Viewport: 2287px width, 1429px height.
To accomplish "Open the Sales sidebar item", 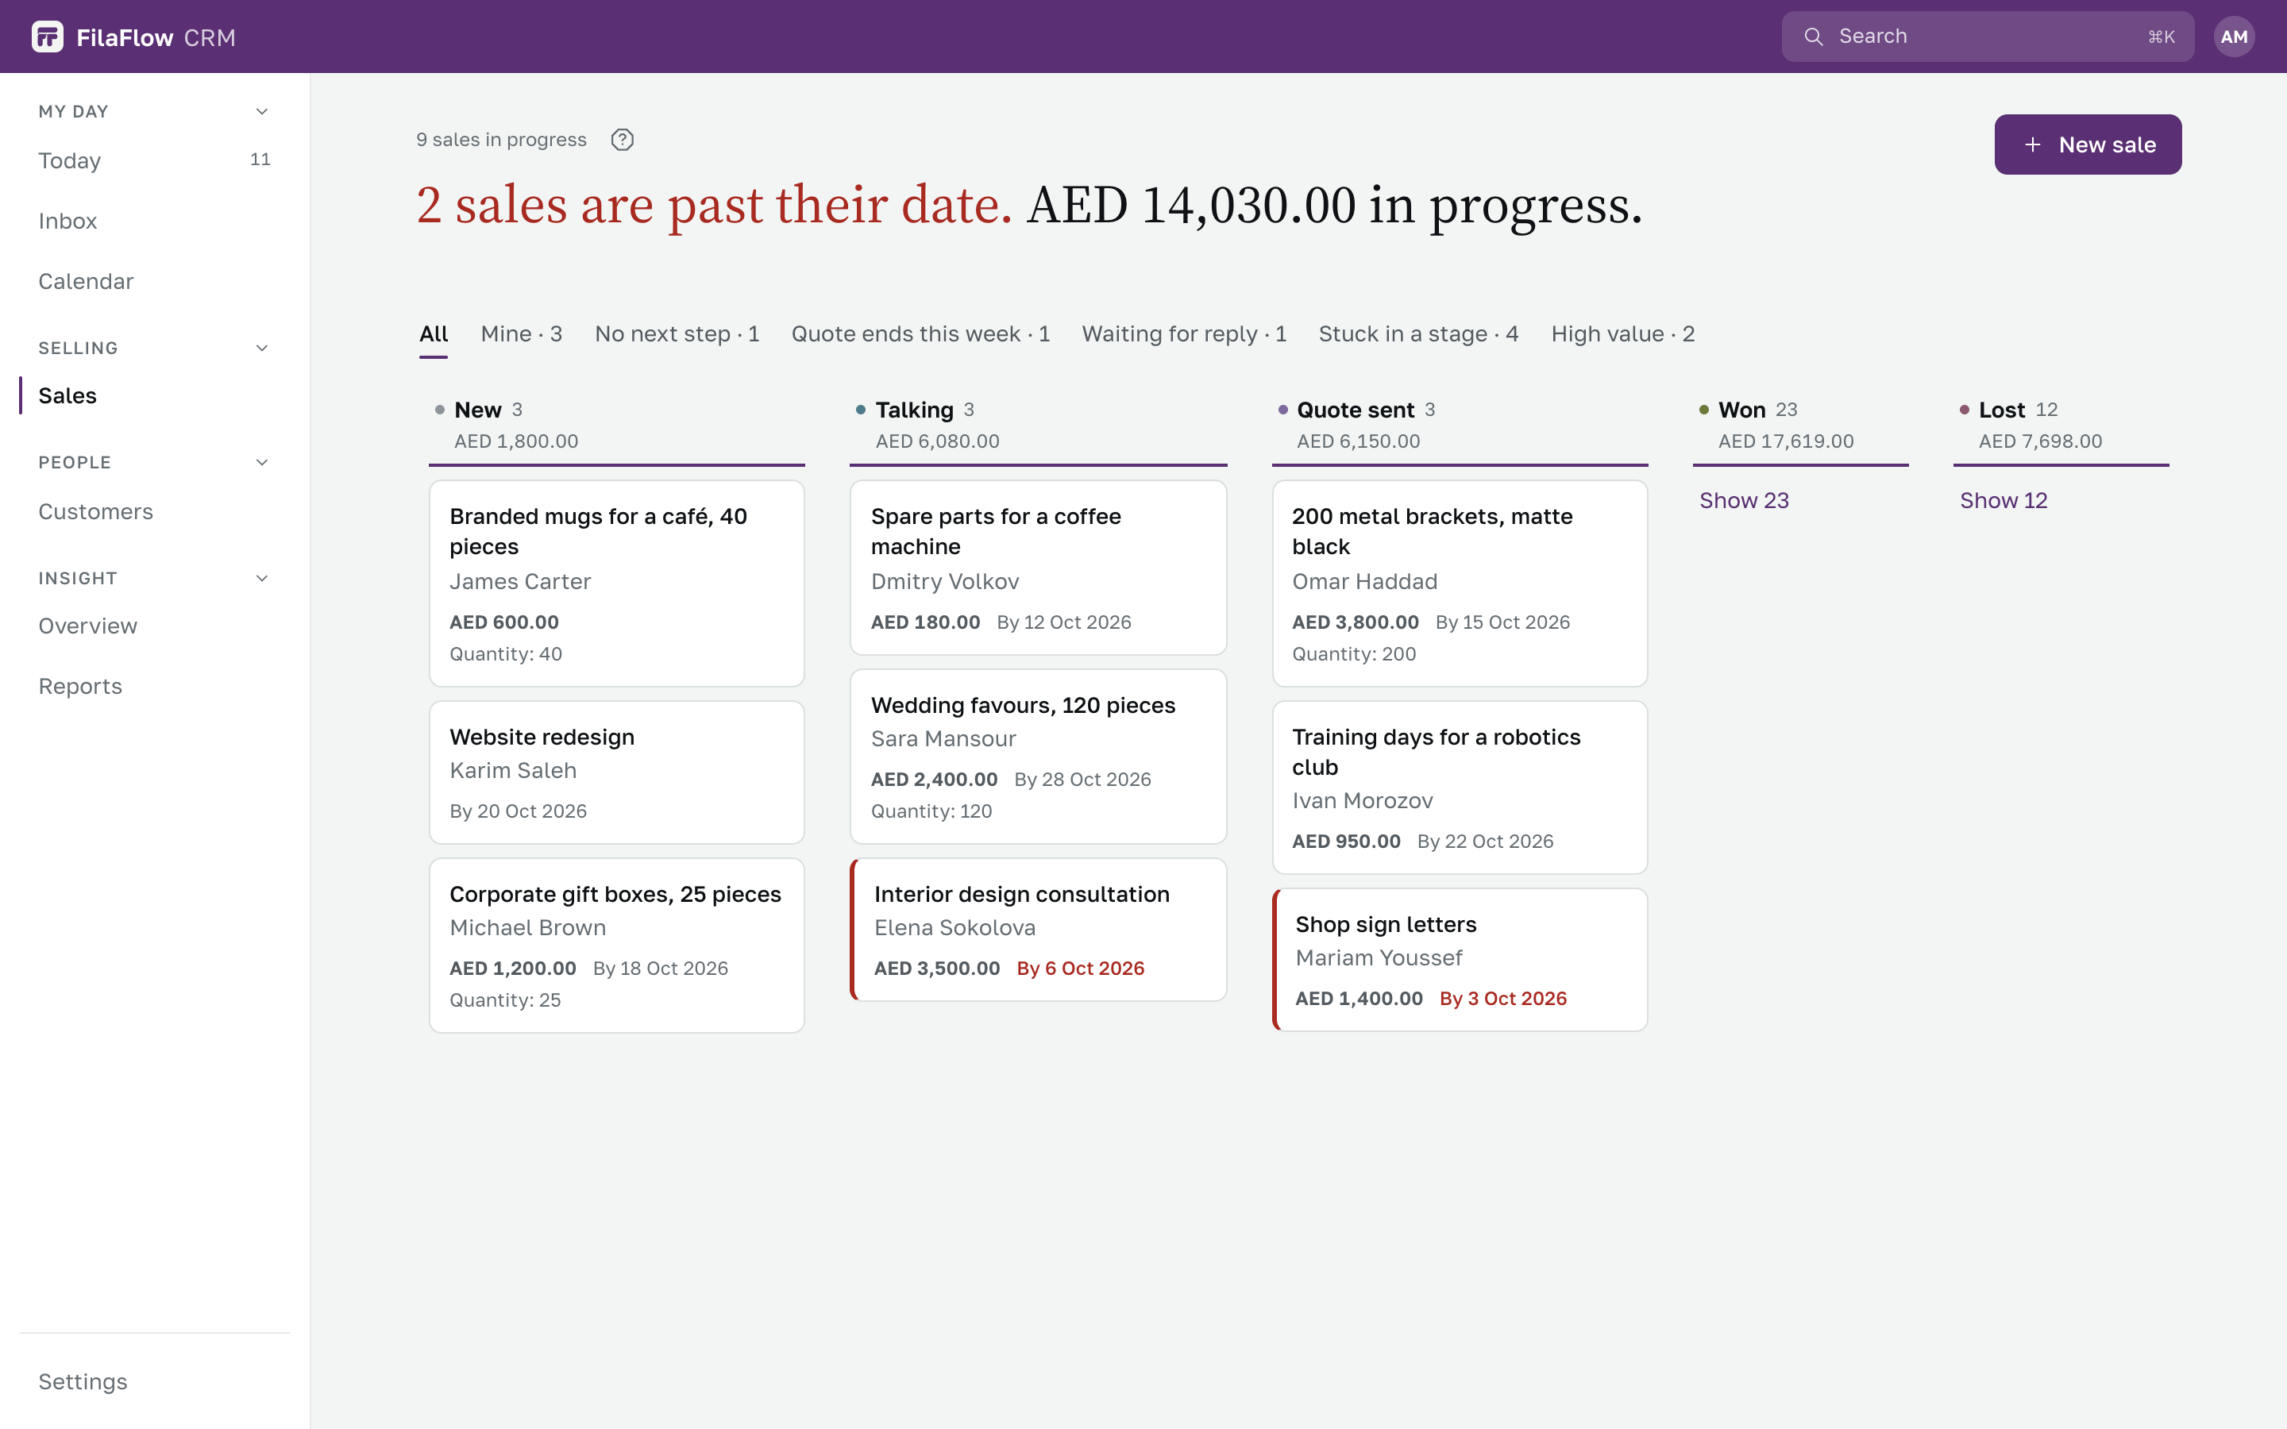I will 155,396.
